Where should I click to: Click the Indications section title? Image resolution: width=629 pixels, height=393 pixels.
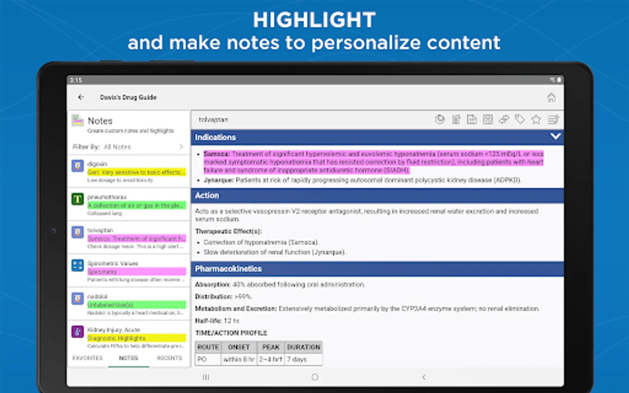pyautogui.click(x=215, y=137)
